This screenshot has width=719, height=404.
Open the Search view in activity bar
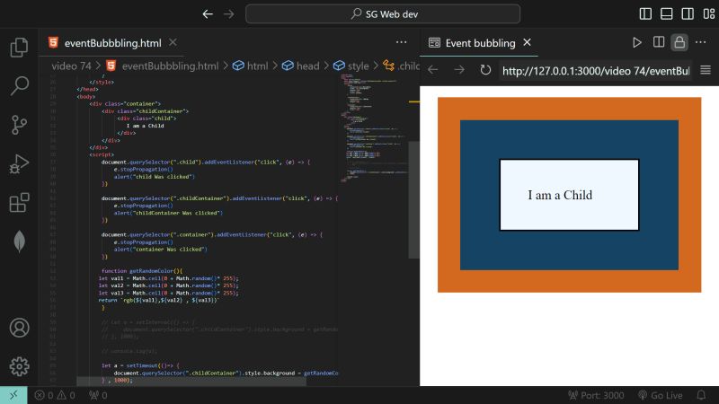click(x=19, y=85)
